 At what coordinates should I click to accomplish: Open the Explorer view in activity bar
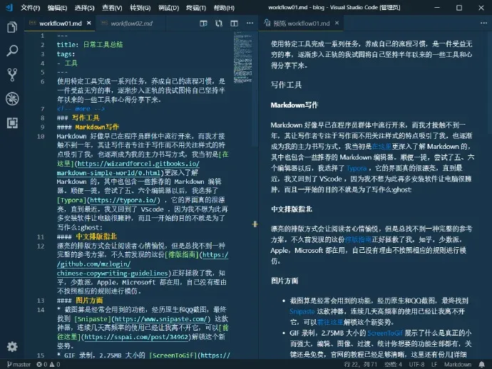[11, 27]
